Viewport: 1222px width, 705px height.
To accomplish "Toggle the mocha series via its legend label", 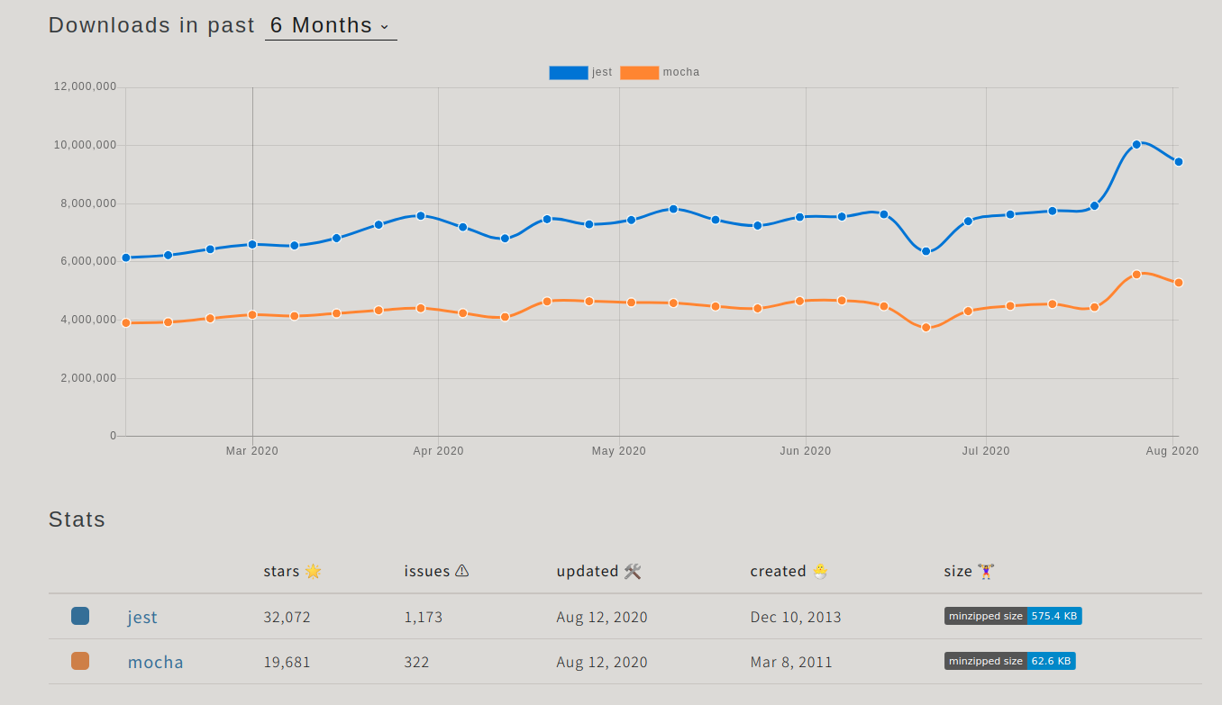I will click(680, 71).
